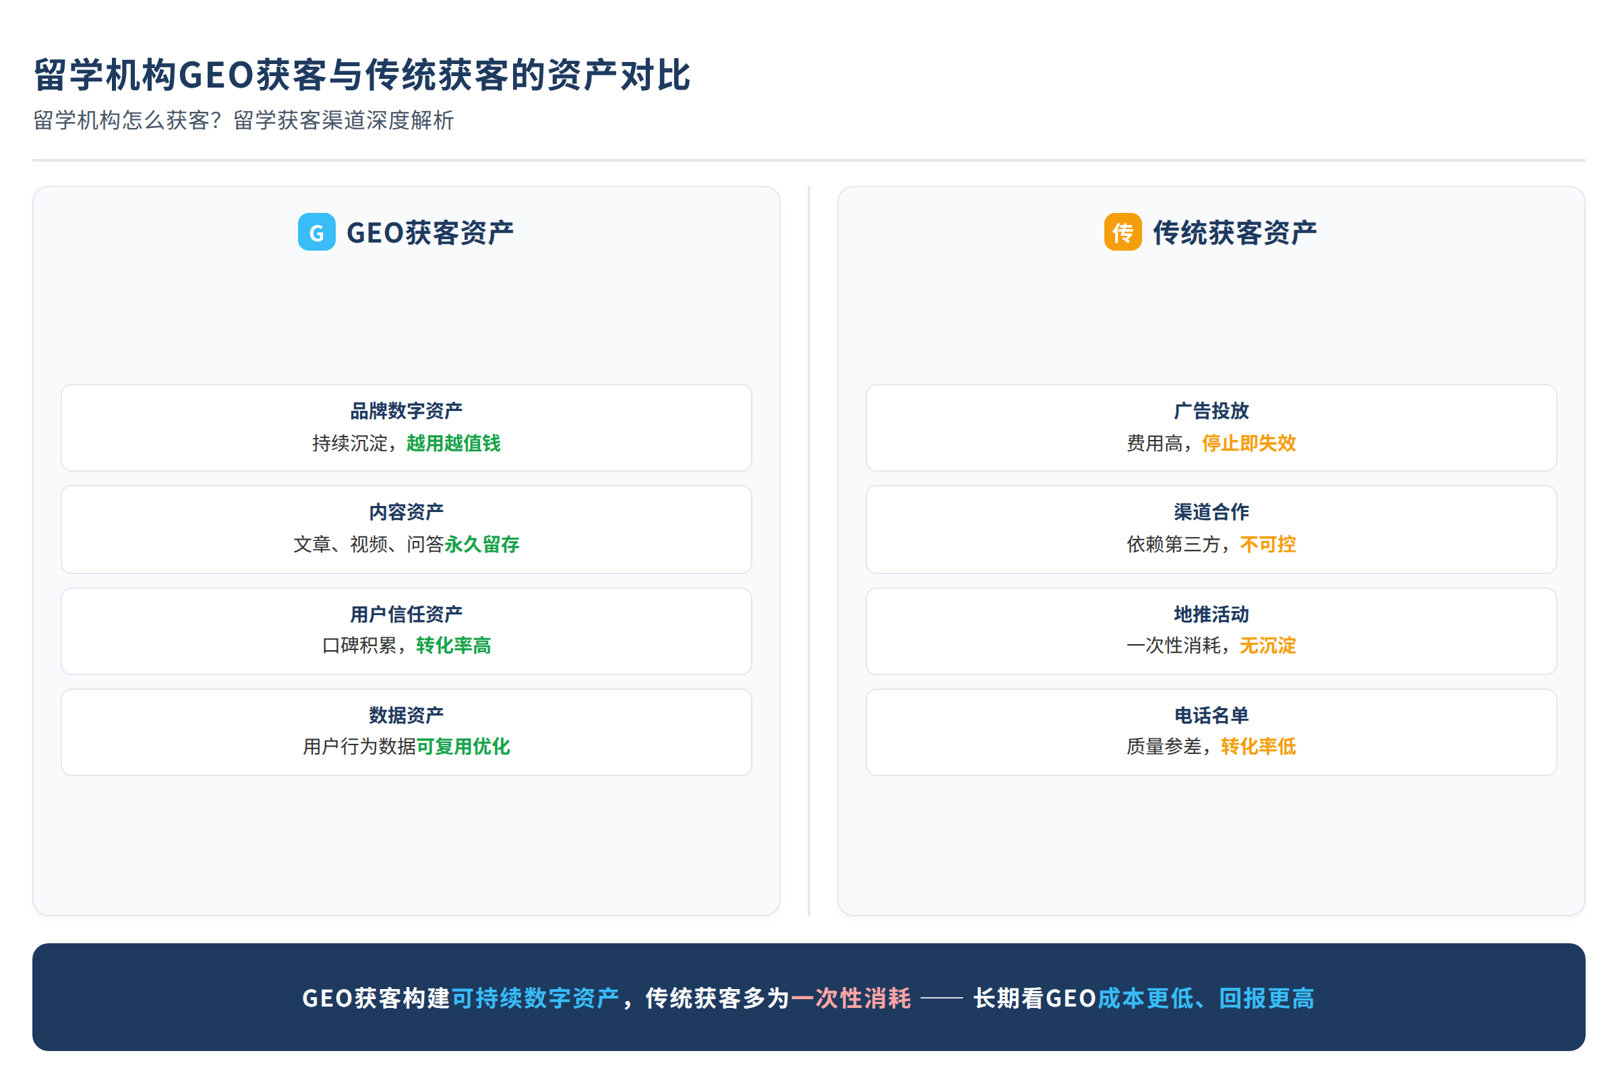Click the orange text 停止即失效
This screenshot has height=1078, width=1618.
(1249, 443)
